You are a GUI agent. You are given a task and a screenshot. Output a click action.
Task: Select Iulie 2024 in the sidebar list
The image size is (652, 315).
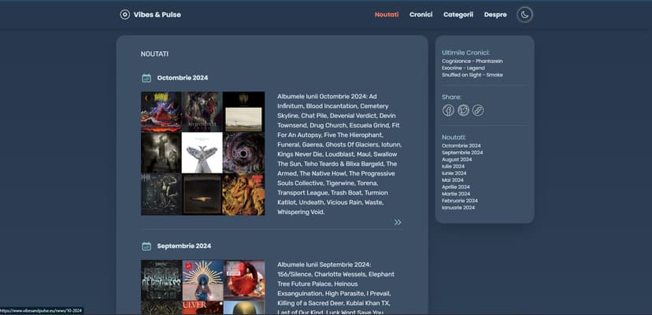click(x=454, y=166)
